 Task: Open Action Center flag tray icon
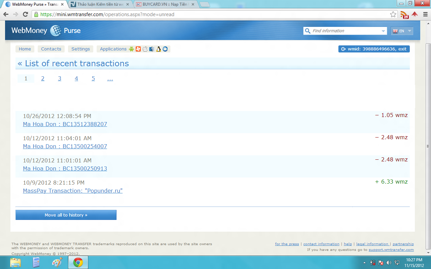(x=381, y=263)
